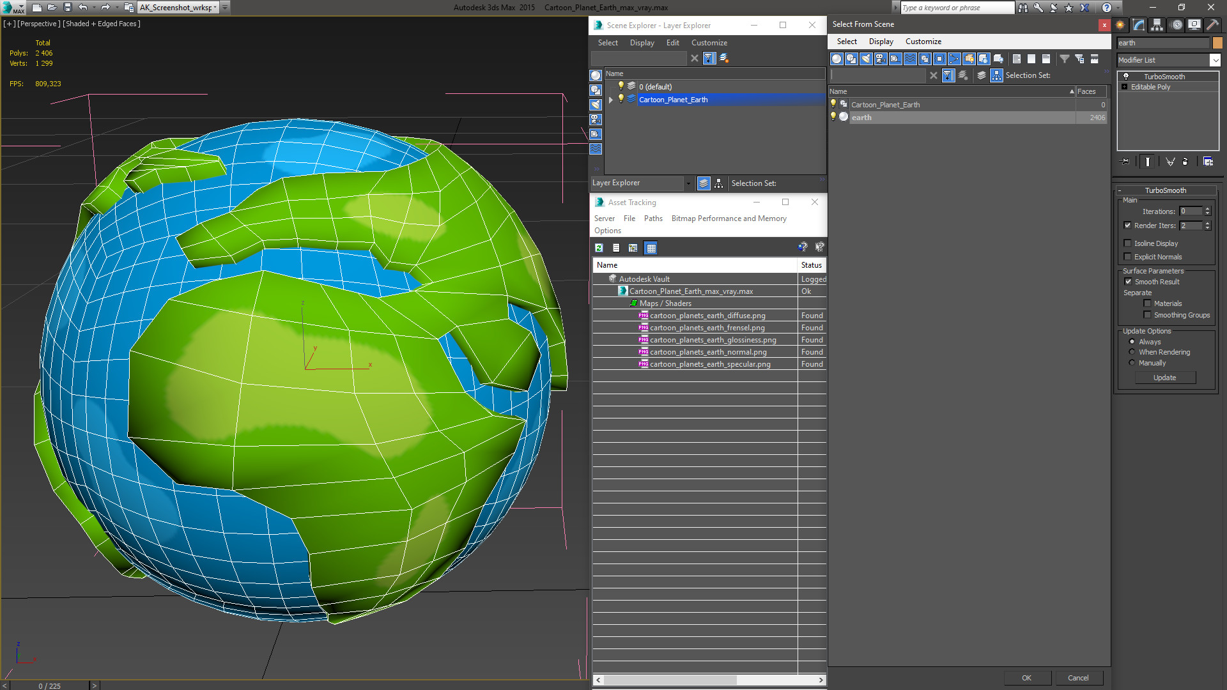Enable Isoline Display checkbox

1128,243
